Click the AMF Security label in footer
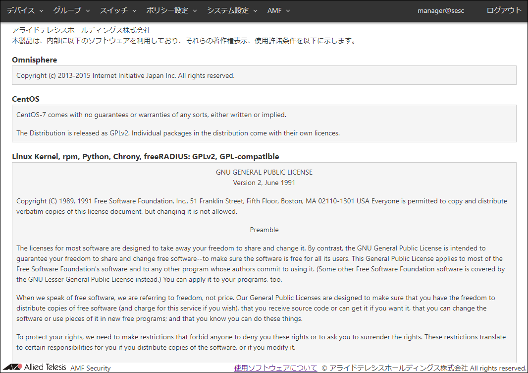The height and width of the screenshot is (373, 528). pos(90,368)
